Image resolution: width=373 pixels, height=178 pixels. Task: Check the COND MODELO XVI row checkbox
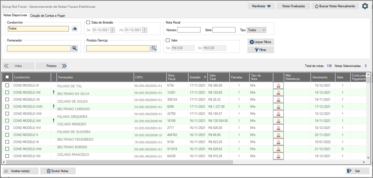[x=7, y=128]
